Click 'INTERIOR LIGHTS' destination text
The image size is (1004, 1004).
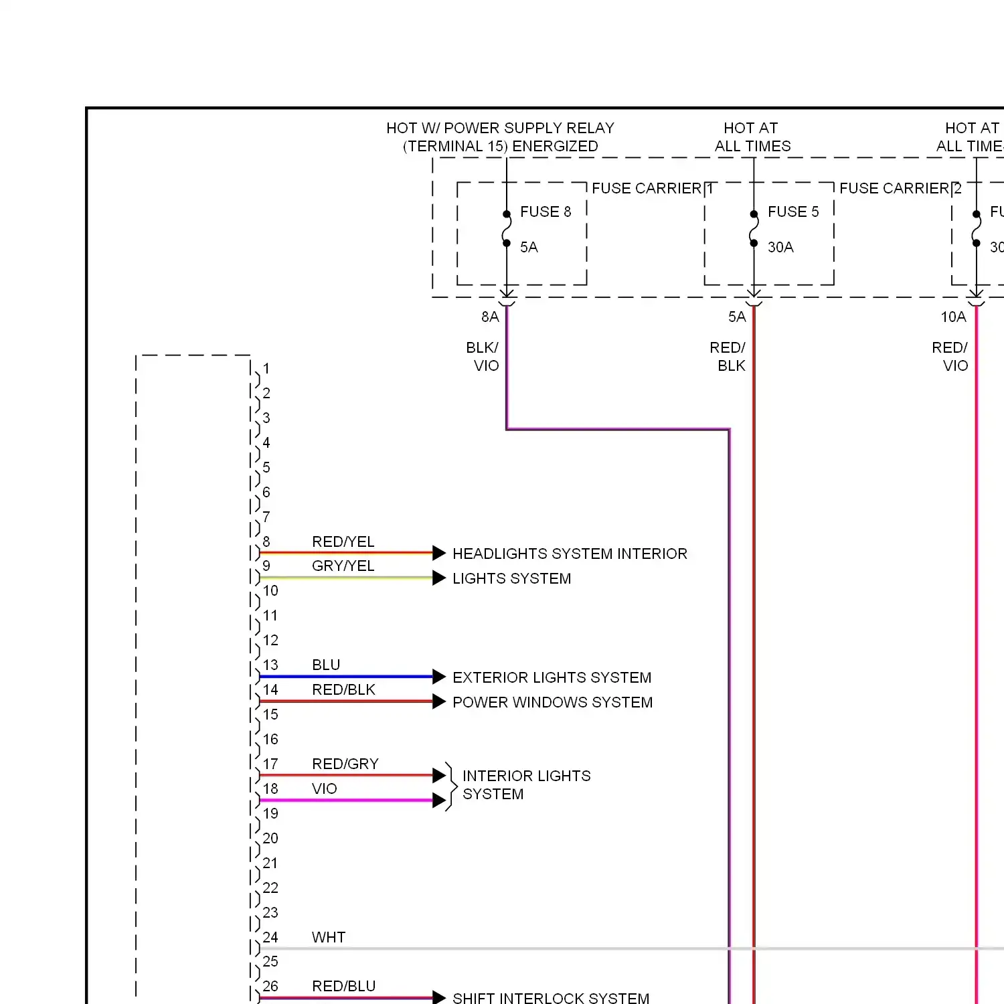(526, 776)
